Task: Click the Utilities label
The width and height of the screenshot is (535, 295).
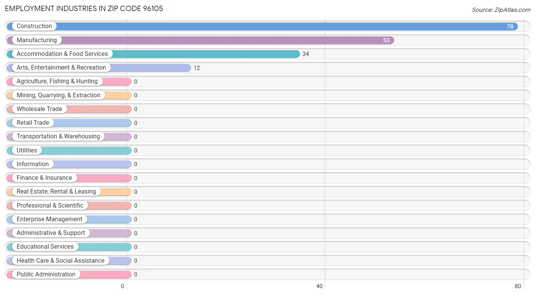Action: click(27, 150)
